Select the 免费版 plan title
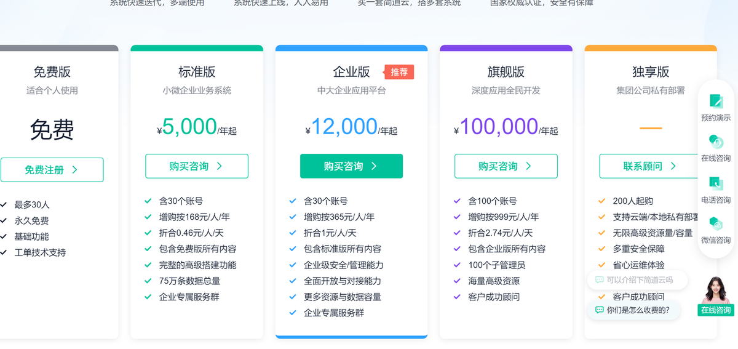 [x=52, y=71]
